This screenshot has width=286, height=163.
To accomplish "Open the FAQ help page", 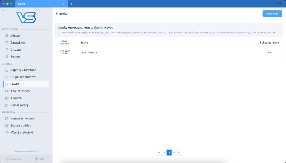I will (39, 159).
